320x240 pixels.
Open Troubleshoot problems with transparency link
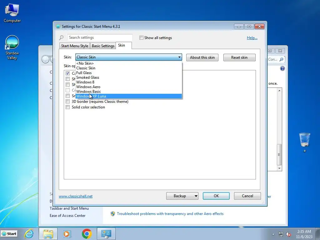coord(170,214)
